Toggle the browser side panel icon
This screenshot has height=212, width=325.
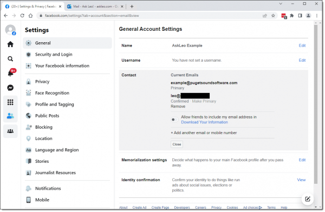pyautogui.click(x=300, y=16)
